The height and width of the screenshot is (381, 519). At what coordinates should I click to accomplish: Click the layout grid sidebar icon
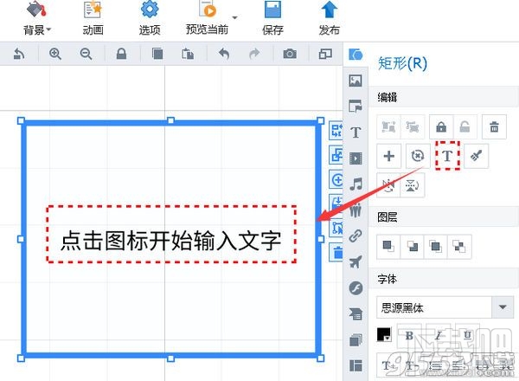point(356,365)
